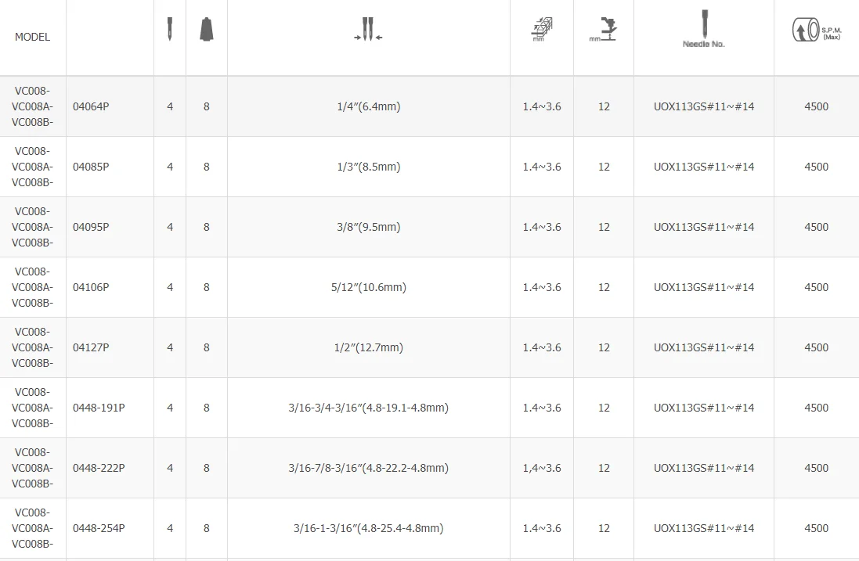This screenshot has width=859, height=561.
Task: Click VC008 model names in 04127P row
Action: (32, 347)
